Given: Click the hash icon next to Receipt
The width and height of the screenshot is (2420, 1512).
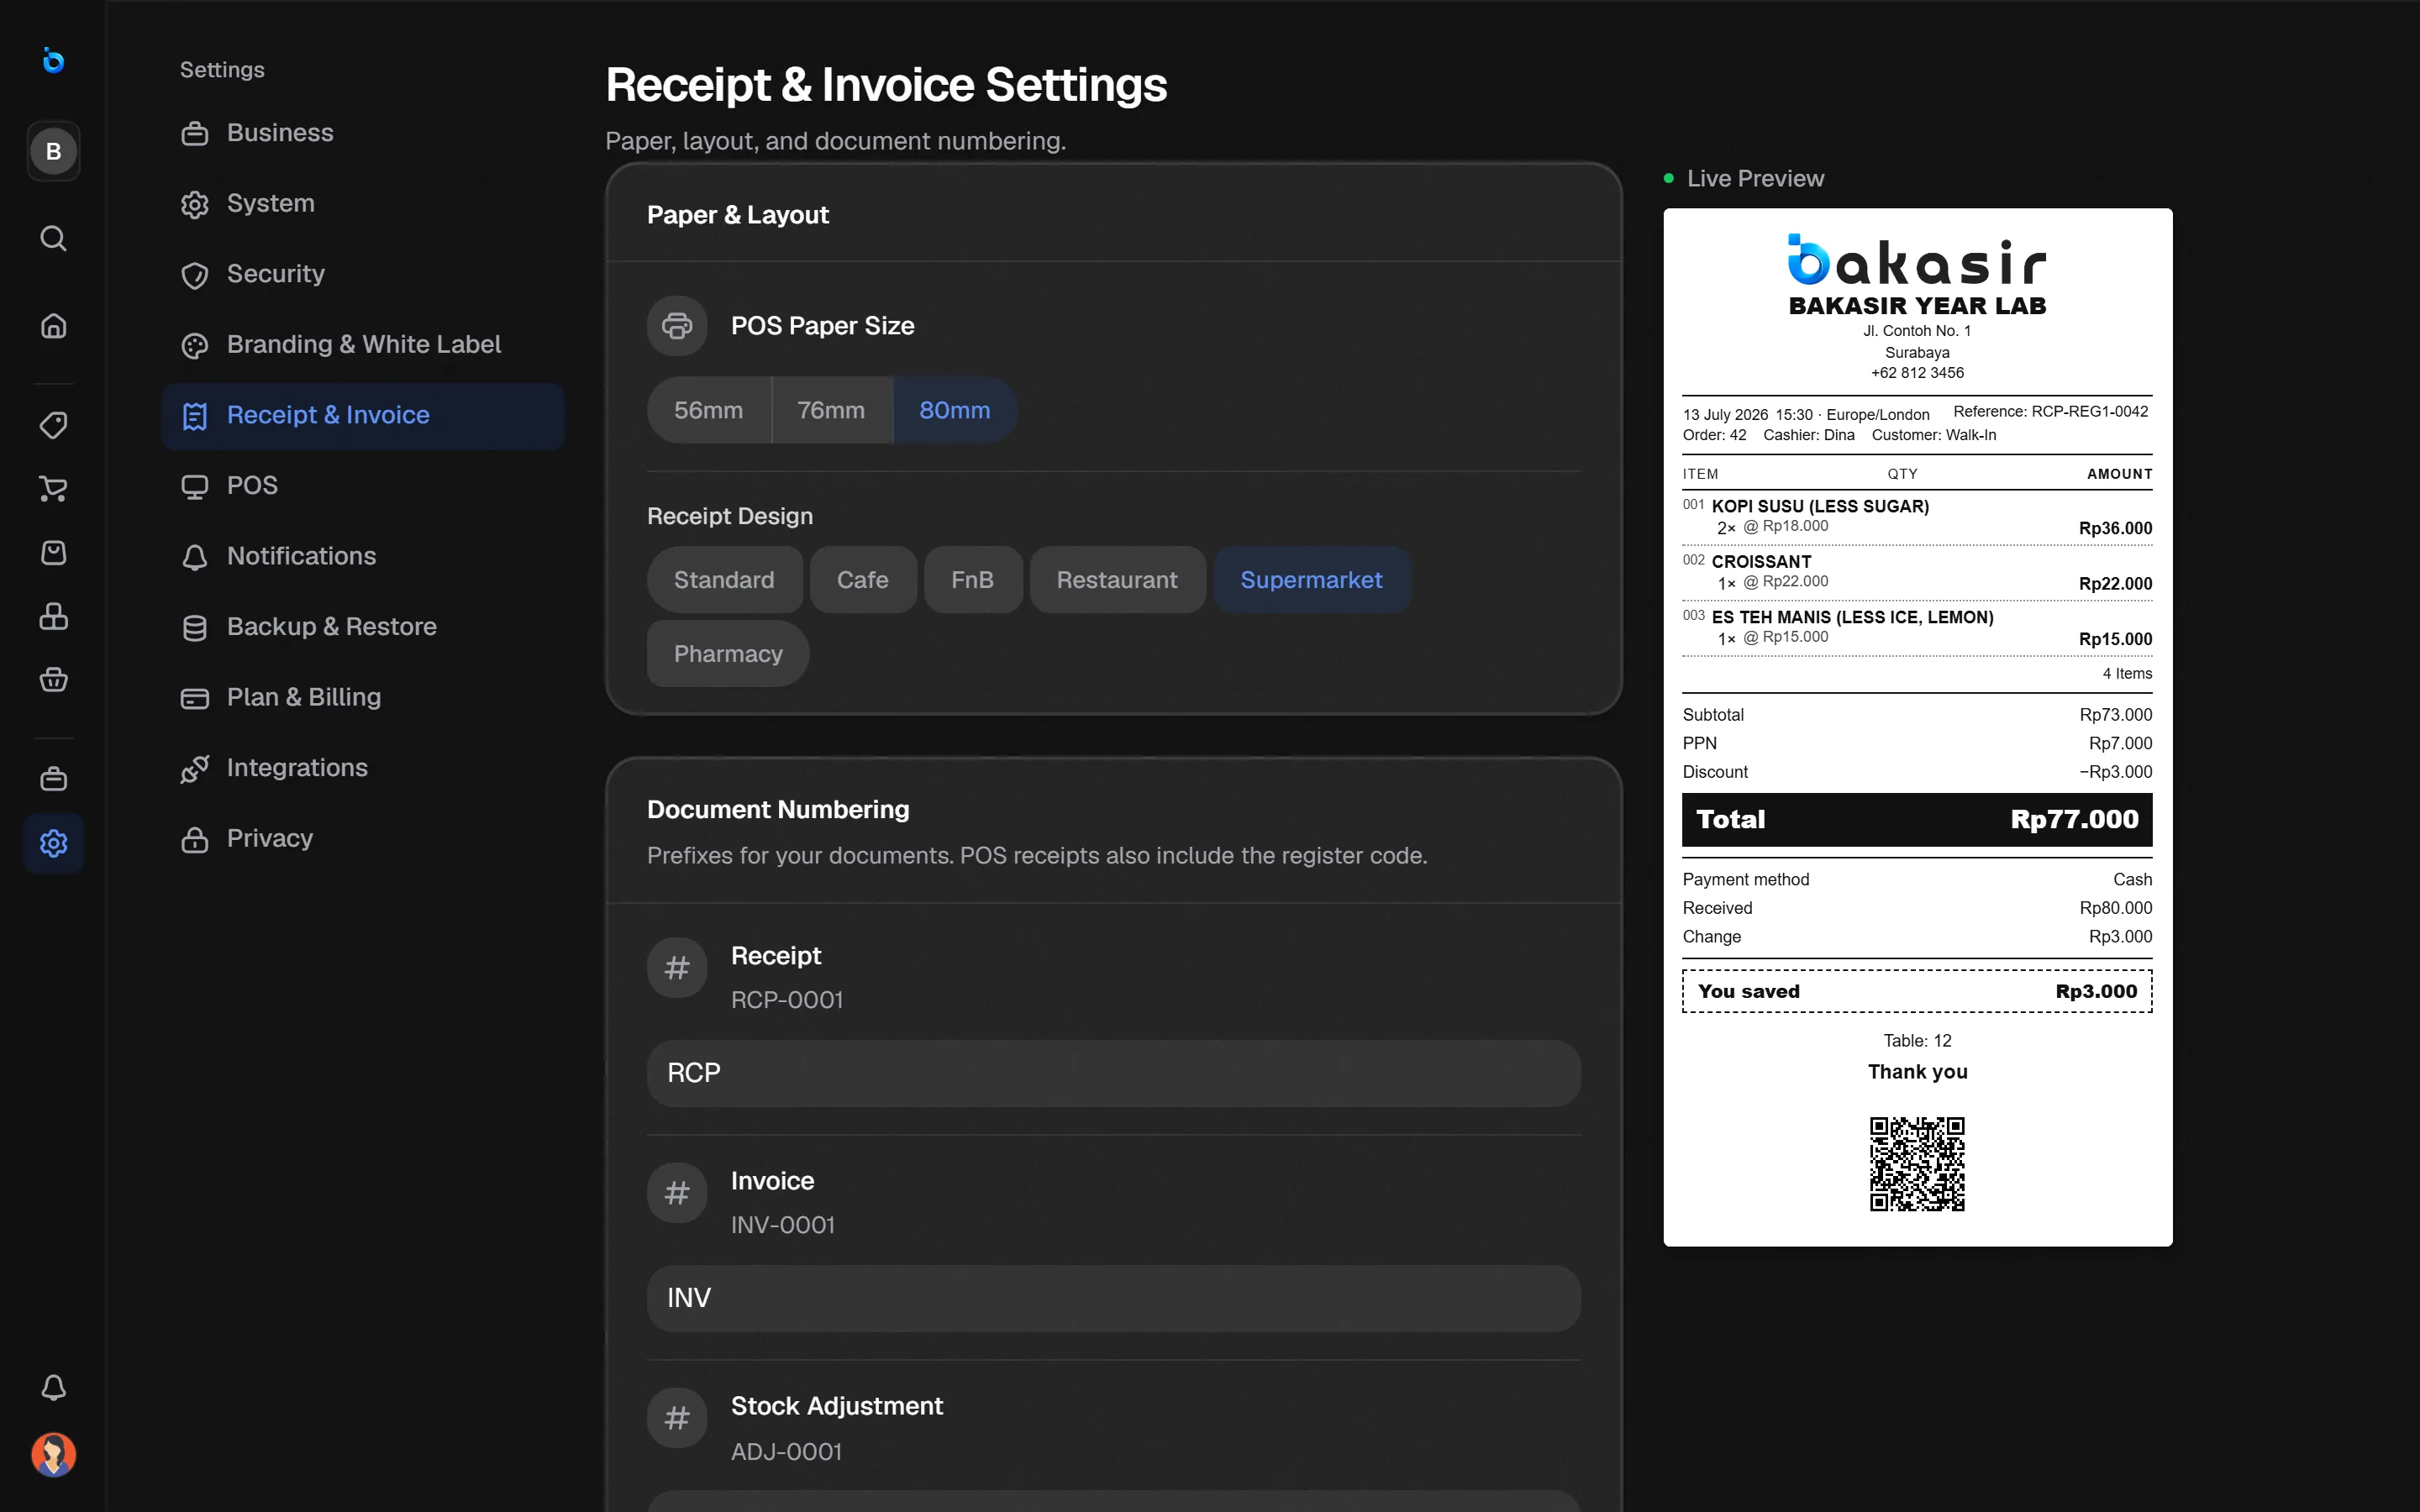Looking at the screenshot, I should coord(677,968).
